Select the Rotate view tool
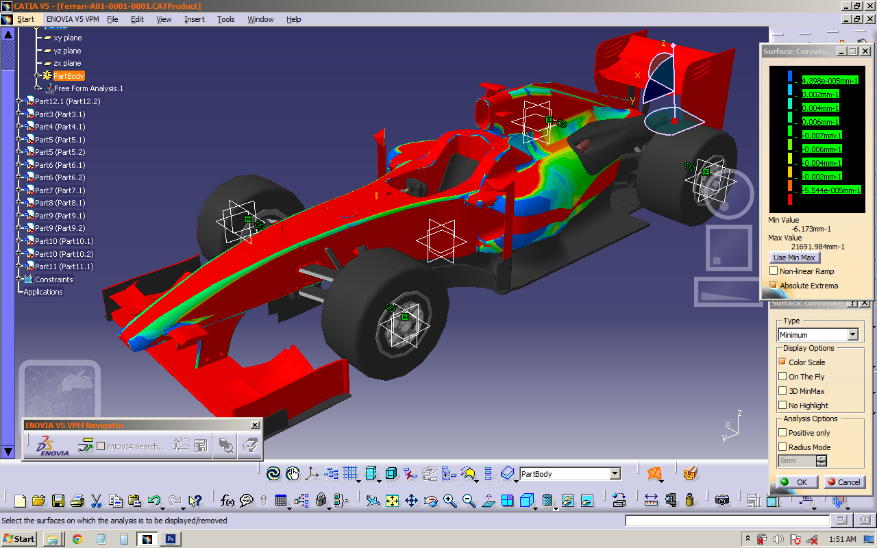This screenshot has height=548, width=877. [x=430, y=501]
